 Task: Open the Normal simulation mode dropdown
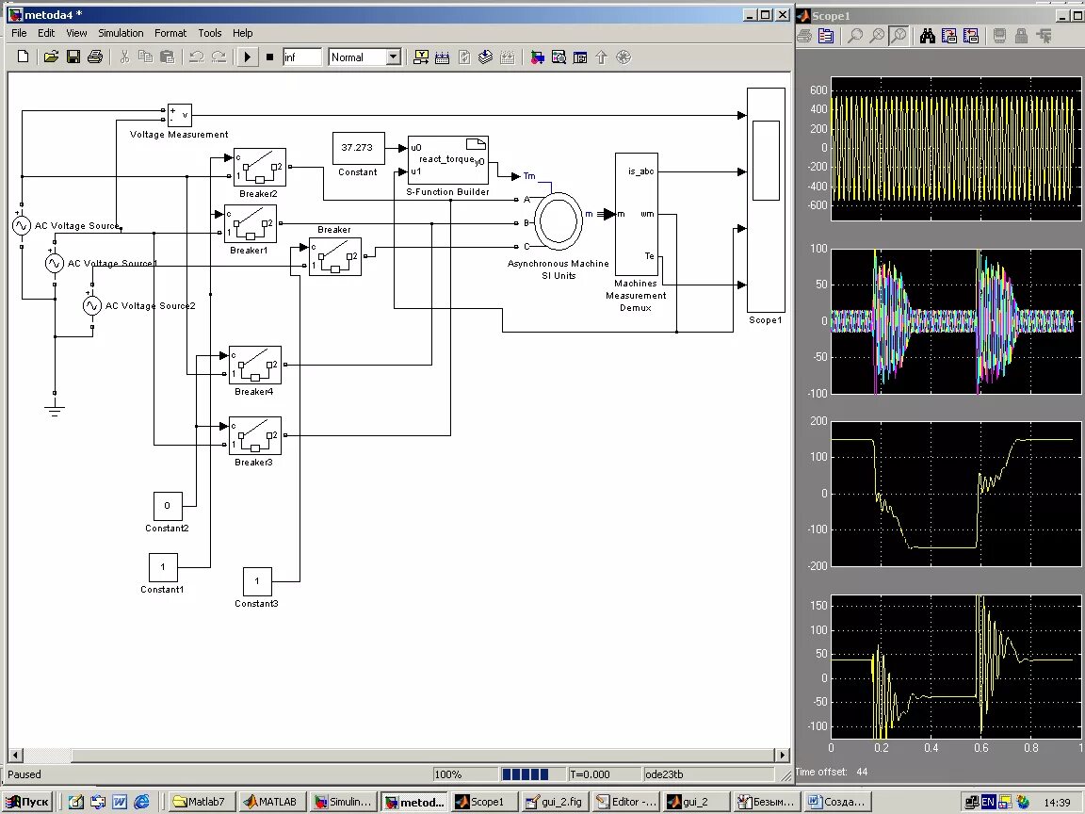(394, 57)
